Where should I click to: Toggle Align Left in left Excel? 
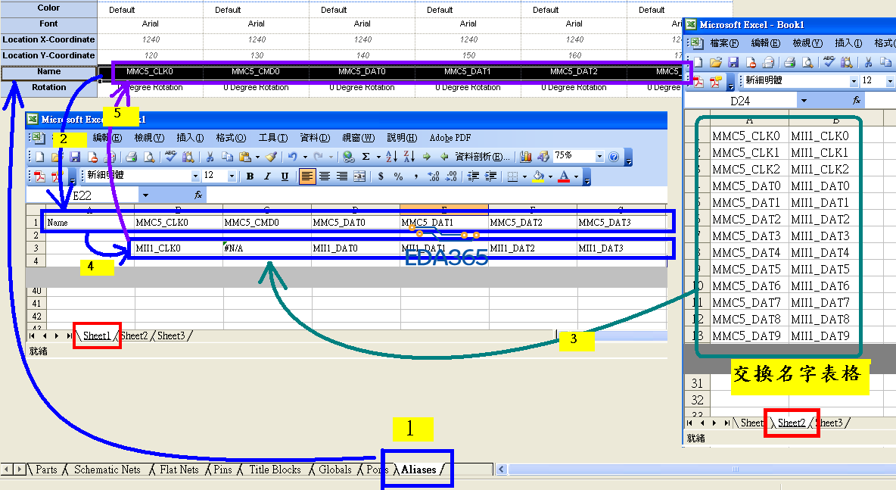(306, 176)
